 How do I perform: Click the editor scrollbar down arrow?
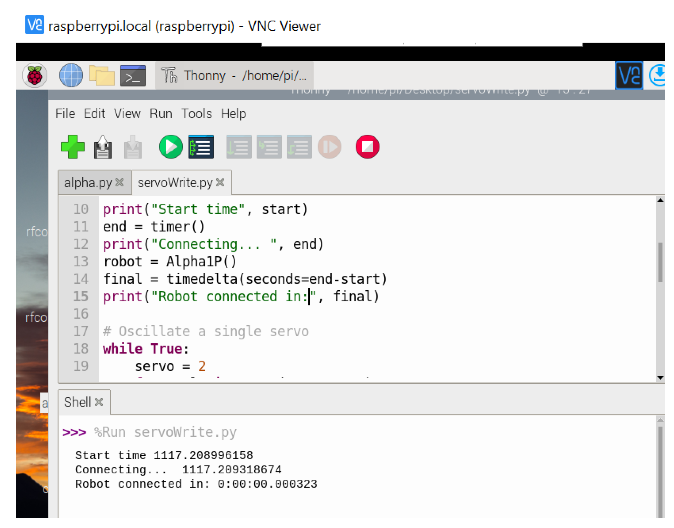pos(660,377)
